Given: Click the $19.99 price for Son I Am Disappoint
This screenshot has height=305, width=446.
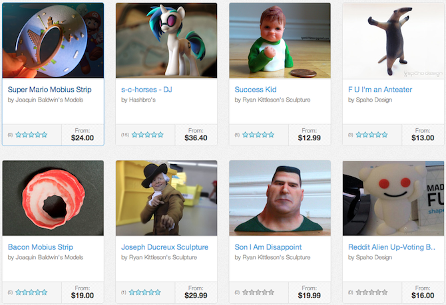Looking at the screenshot, I should click(310, 296).
